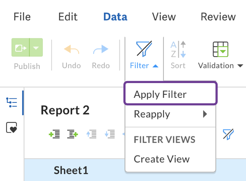Choose Create View under Filter Views

click(162, 159)
